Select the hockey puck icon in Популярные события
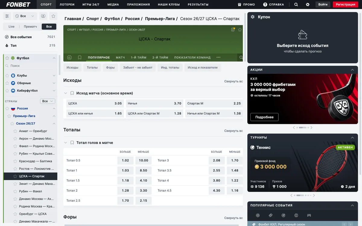 pyautogui.click(x=271, y=215)
